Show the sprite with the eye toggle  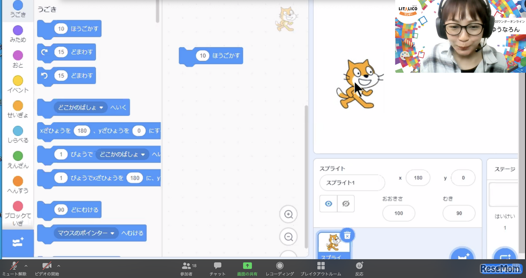pos(328,203)
